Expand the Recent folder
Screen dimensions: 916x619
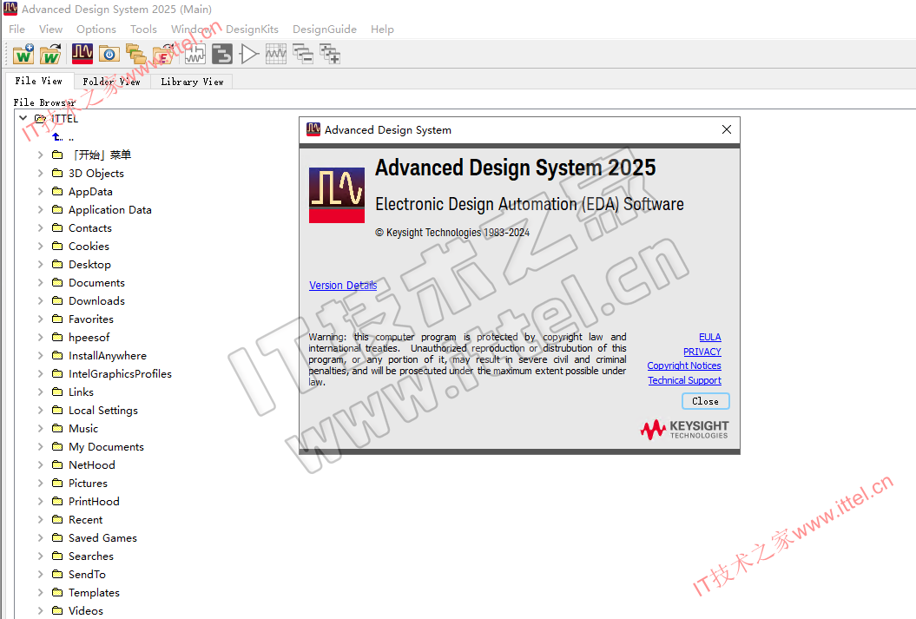40,519
